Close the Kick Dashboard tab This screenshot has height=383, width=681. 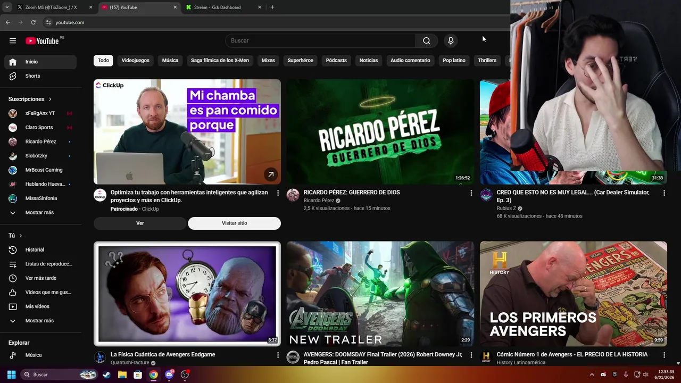click(x=260, y=7)
